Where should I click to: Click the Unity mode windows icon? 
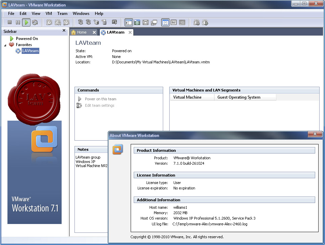click(x=154, y=22)
